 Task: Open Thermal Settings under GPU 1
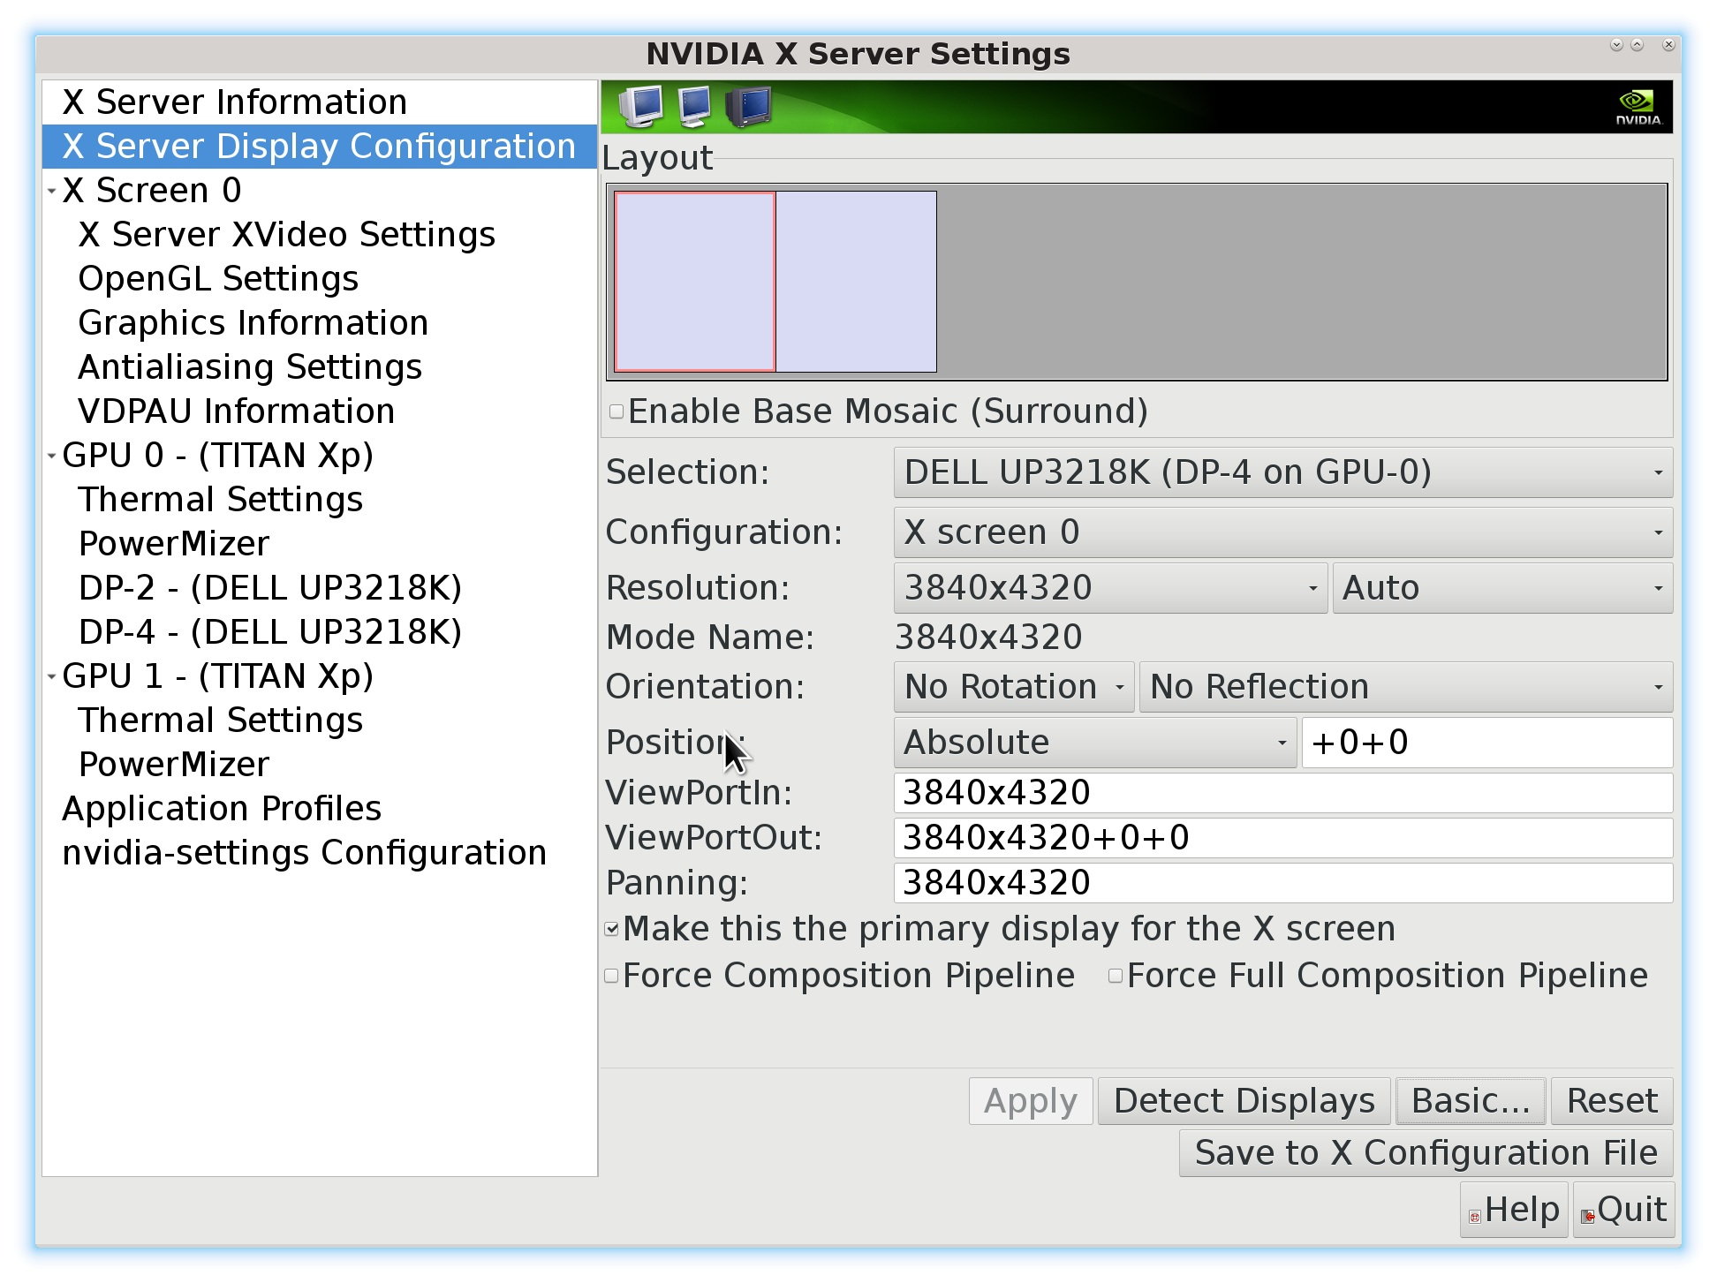click(x=320, y=721)
